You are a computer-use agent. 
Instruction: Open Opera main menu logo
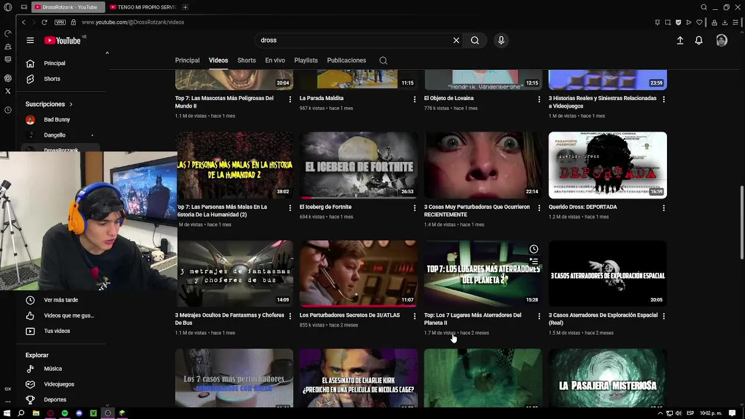pos(8,7)
